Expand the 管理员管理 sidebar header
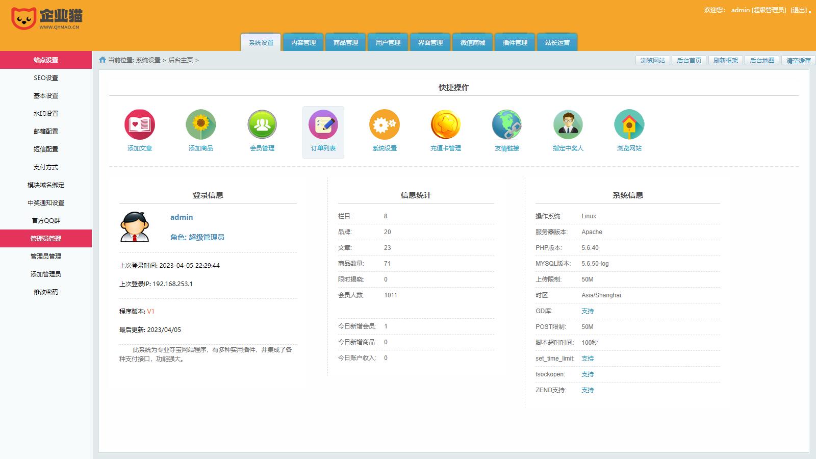The width and height of the screenshot is (816, 459). 46,239
